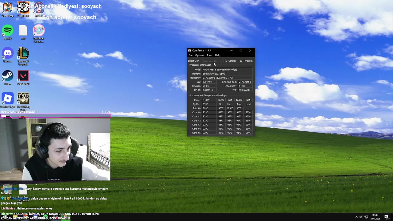This screenshot has width=393, height=221.
Task: Click the Core #4 load value 18%
Action: 248,129
